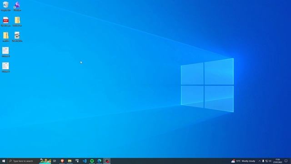291x164 pixels.
Task: Open Task View from the taskbar
Action: 55,161
